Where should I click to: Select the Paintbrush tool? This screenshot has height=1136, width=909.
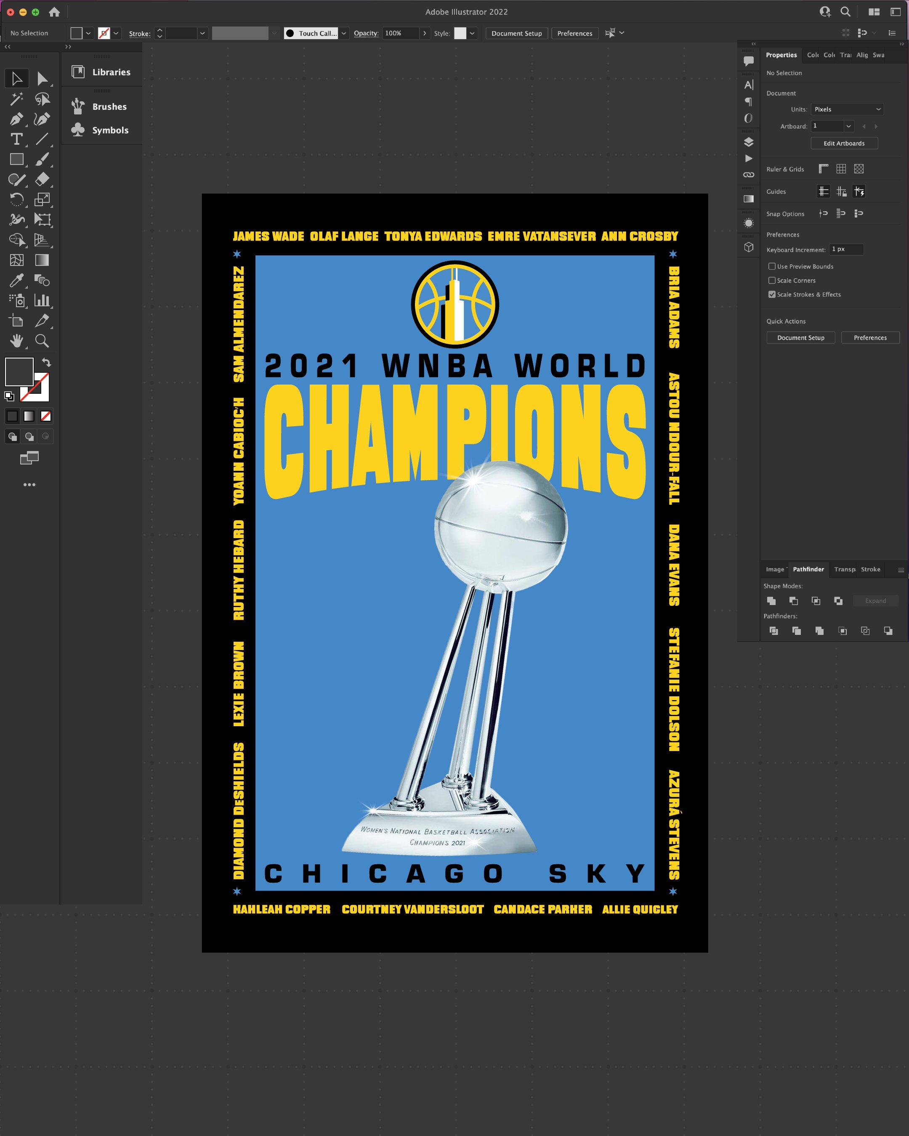click(42, 159)
